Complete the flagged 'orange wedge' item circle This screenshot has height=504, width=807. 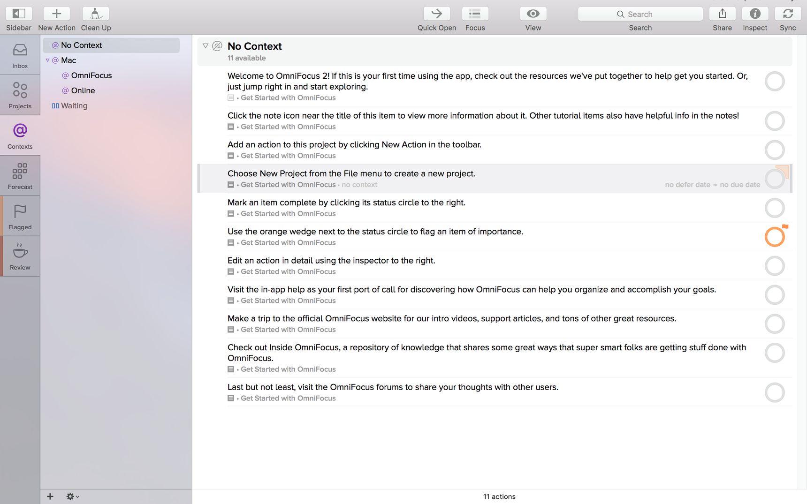[775, 237]
